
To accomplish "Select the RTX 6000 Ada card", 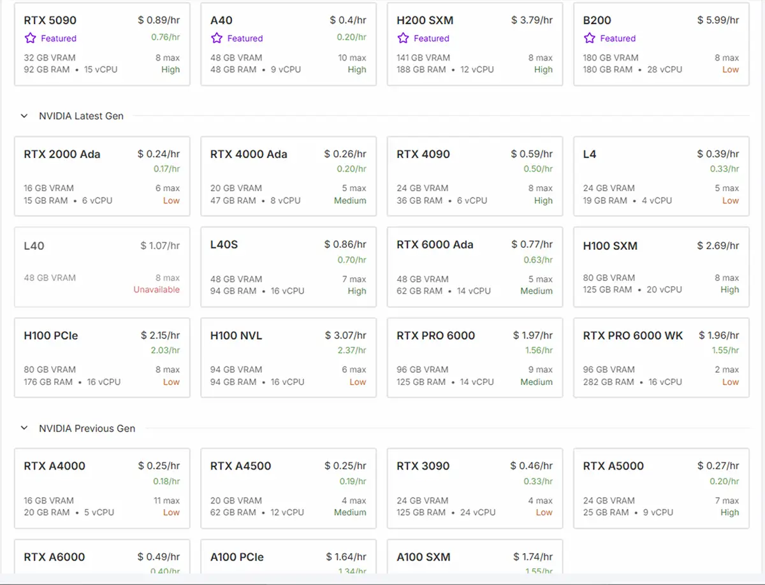I will coord(474,267).
